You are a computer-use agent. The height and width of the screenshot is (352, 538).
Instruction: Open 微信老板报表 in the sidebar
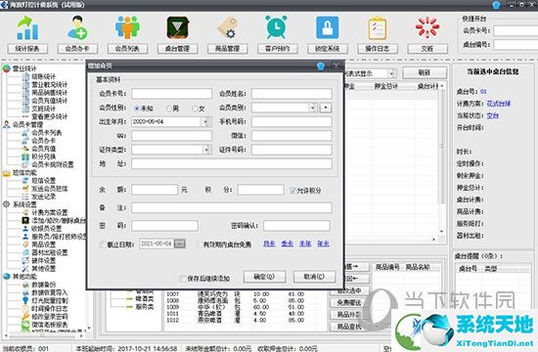click(x=50, y=325)
